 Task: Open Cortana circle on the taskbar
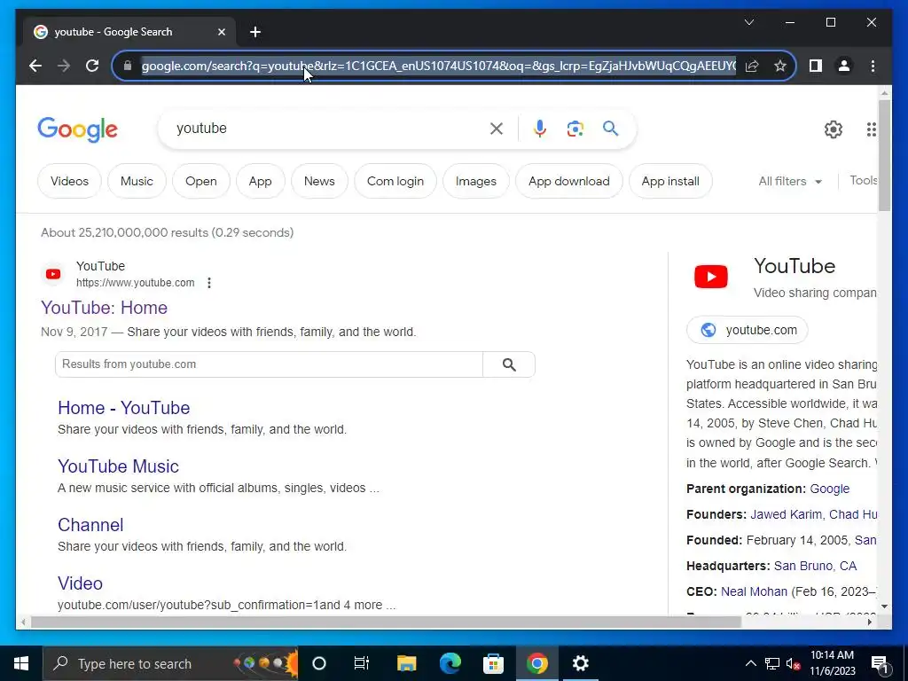(x=319, y=663)
